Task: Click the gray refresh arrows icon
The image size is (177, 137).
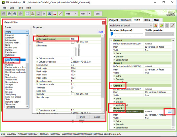Action: pos(167,25)
